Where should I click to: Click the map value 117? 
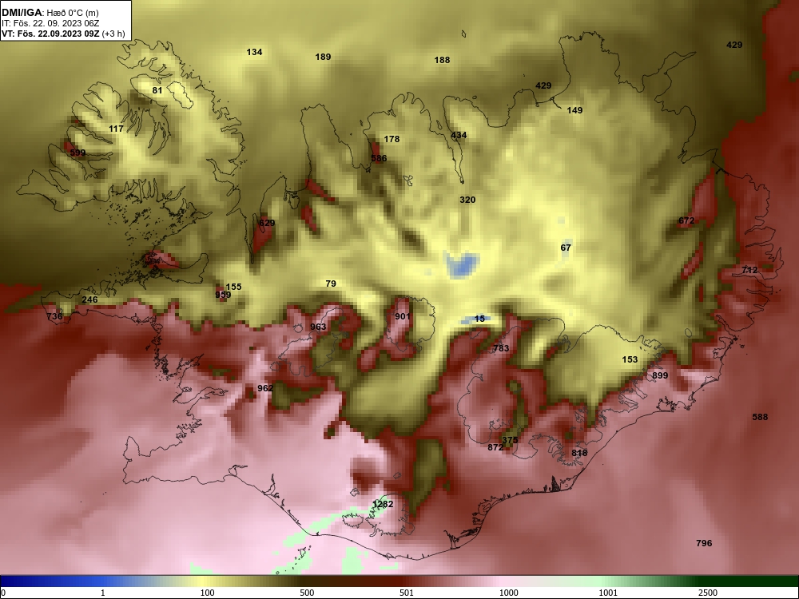coord(116,129)
